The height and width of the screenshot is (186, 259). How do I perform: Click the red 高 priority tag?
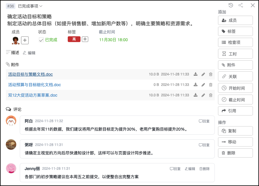74,39
